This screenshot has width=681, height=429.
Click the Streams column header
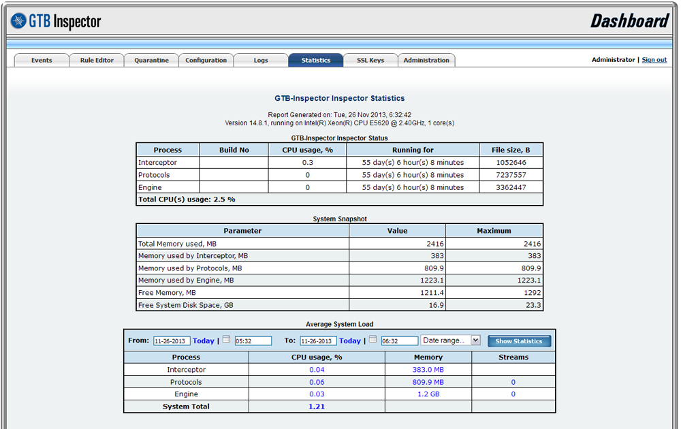coord(513,357)
